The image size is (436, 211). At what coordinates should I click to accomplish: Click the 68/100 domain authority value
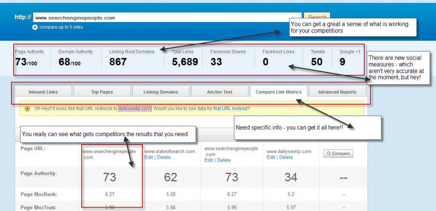point(69,62)
